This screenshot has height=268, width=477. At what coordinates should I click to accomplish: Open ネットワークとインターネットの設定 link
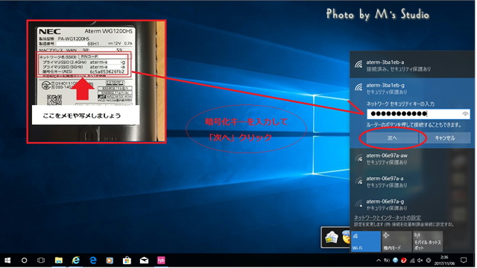pyautogui.click(x=388, y=217)
